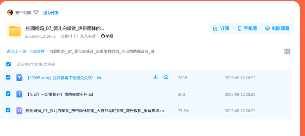This screenshot has width=305, height=136.
Task: Click the 380B file size value
Action: coord(183,78)
